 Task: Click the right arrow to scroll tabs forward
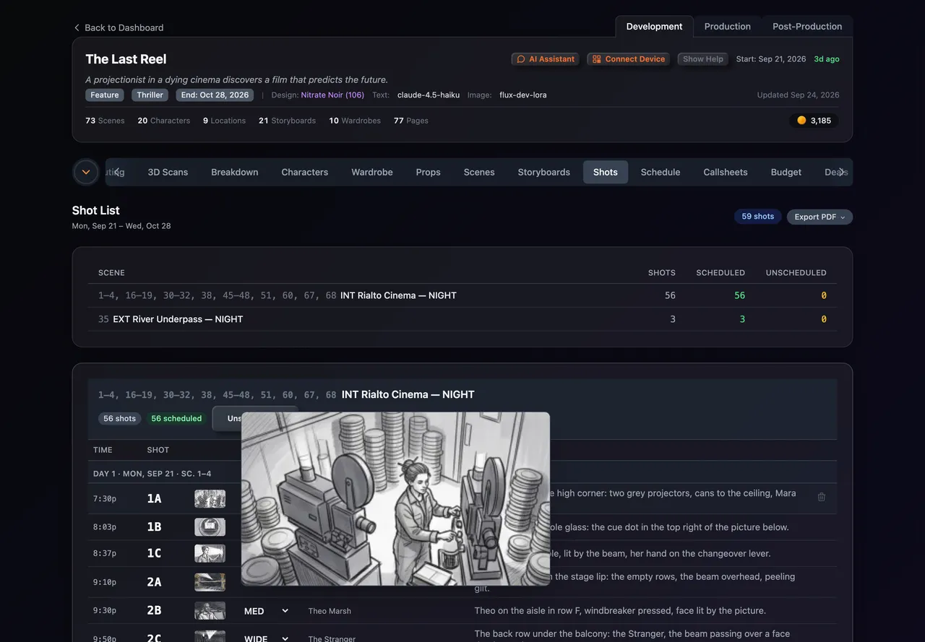point(841,172)
